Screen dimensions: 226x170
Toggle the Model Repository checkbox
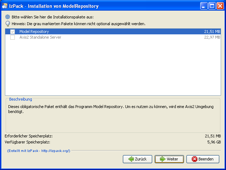13,32
